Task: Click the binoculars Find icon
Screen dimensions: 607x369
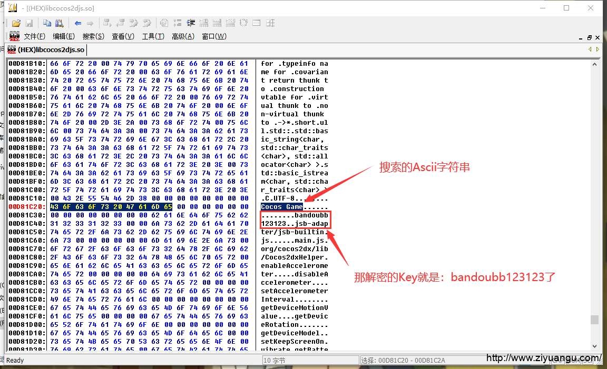Action: 59,23
